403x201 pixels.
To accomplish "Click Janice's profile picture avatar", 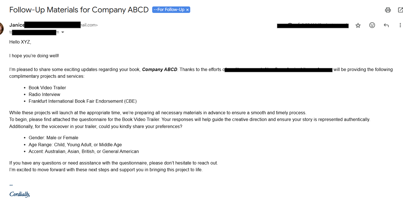I will pos(1,28).
